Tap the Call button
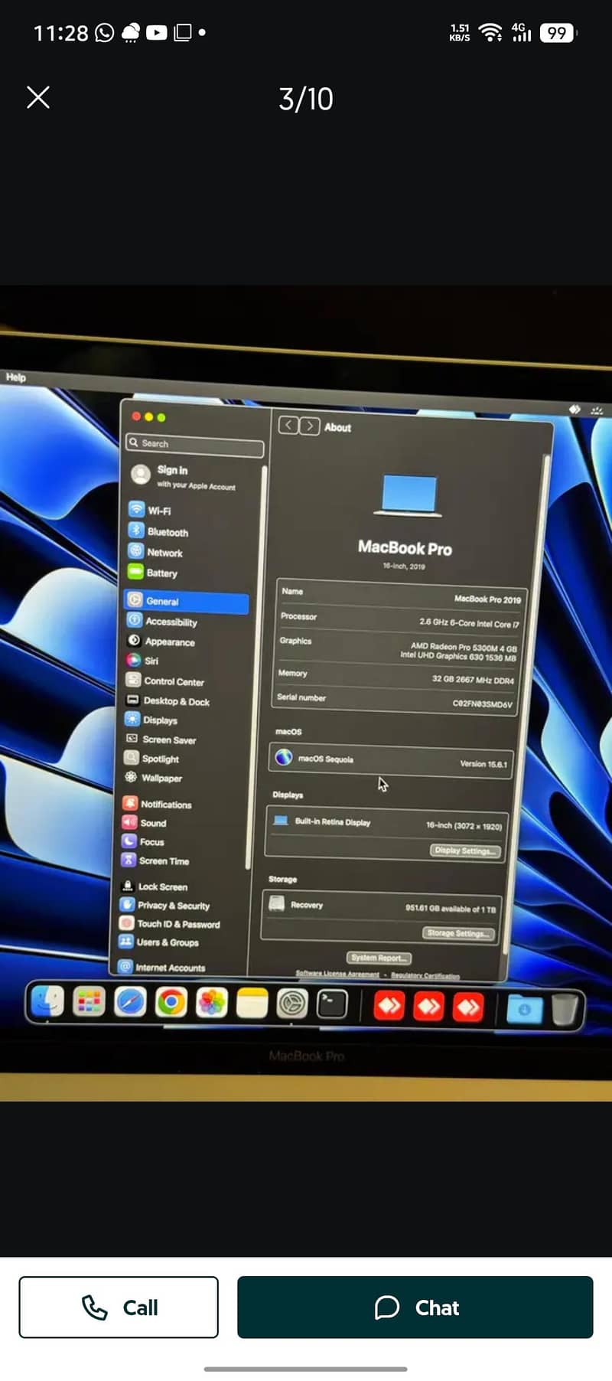The image size is (612, 1381). point(119,1308)
